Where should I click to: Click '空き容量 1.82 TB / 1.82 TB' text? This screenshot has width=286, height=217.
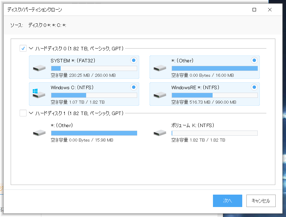pyautogui.click(x=198, y=140)
